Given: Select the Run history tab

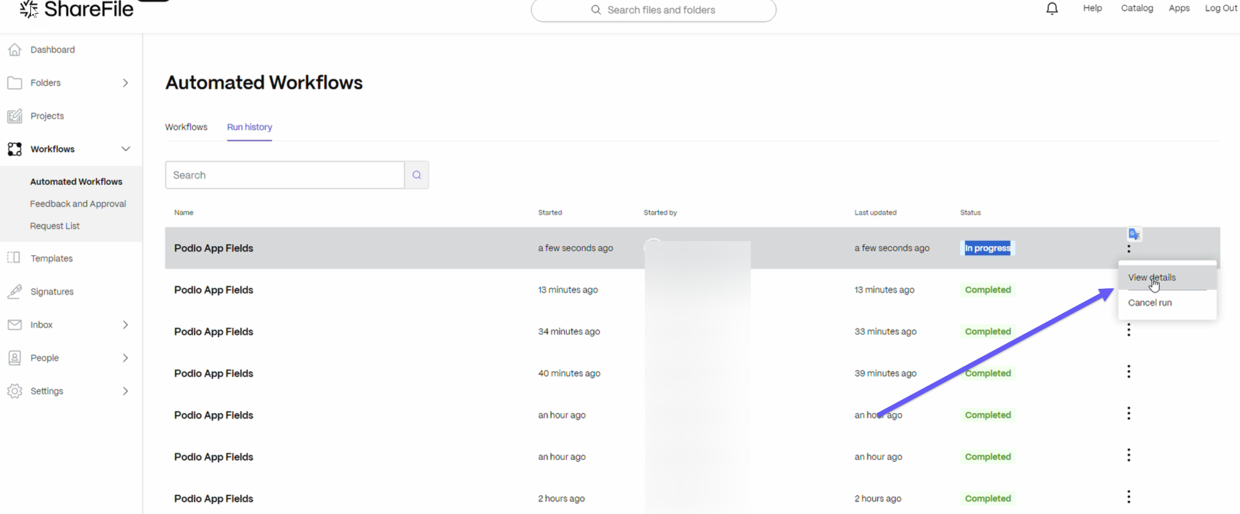Looking at the screenshot, I should pyautogui.click(x=249, y=127).
